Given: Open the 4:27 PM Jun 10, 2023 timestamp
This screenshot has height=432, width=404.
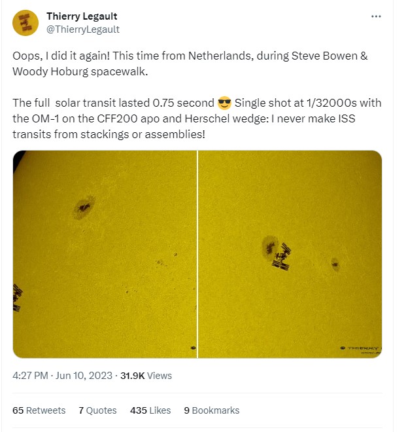Looking at the screenshot, I should [63, 376].
